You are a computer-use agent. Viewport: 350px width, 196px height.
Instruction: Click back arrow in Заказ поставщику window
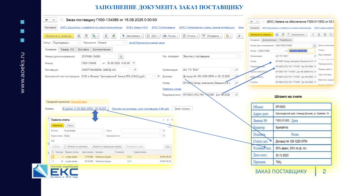(46, 20)
